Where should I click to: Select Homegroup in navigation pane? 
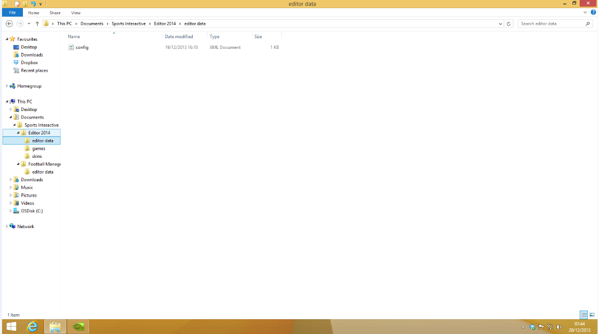(x=29, y=86)
